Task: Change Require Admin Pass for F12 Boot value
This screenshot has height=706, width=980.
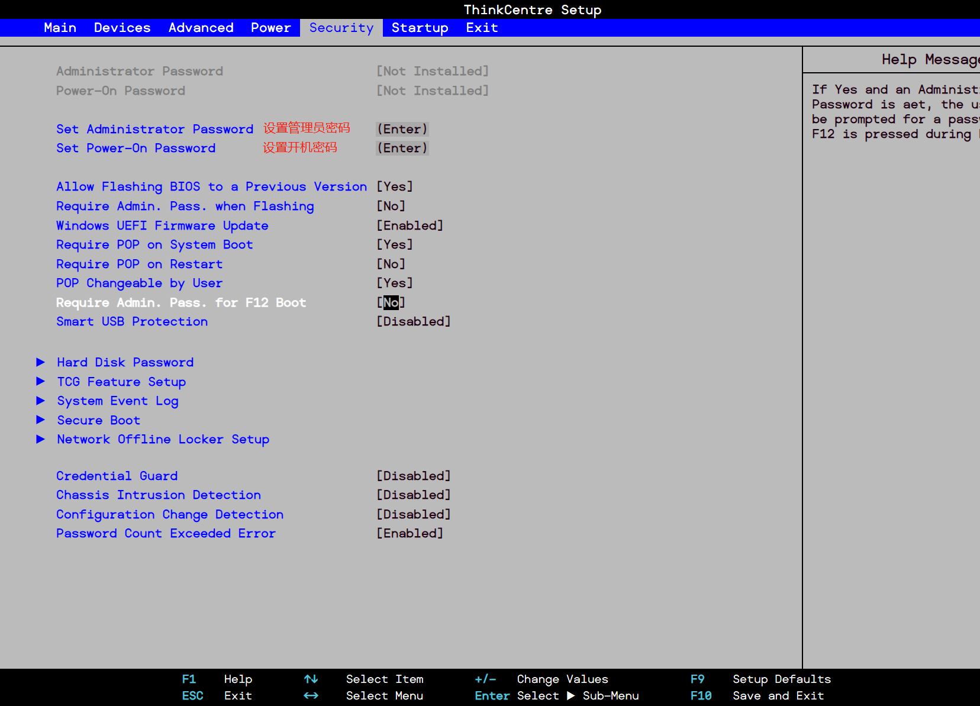Action: [x=390, y=302]
